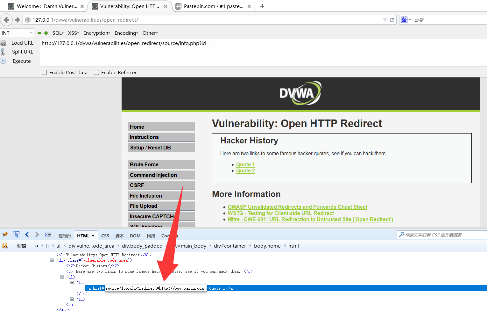This screenshot has height=311, width=487.
Task: Click the Split URL scissors icon
Action: point(3,52)
